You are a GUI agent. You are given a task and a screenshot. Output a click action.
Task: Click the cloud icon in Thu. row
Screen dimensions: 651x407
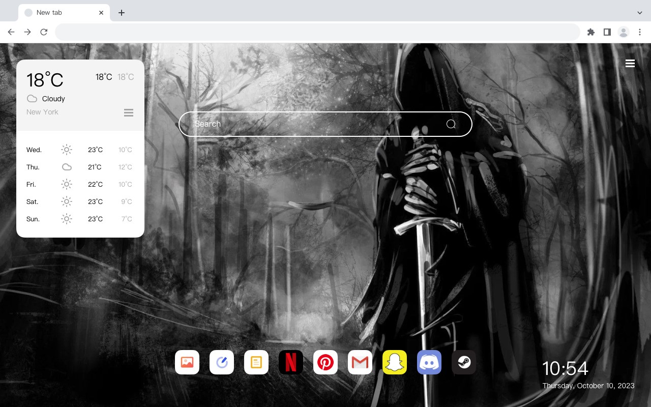(x=67, y=167)
